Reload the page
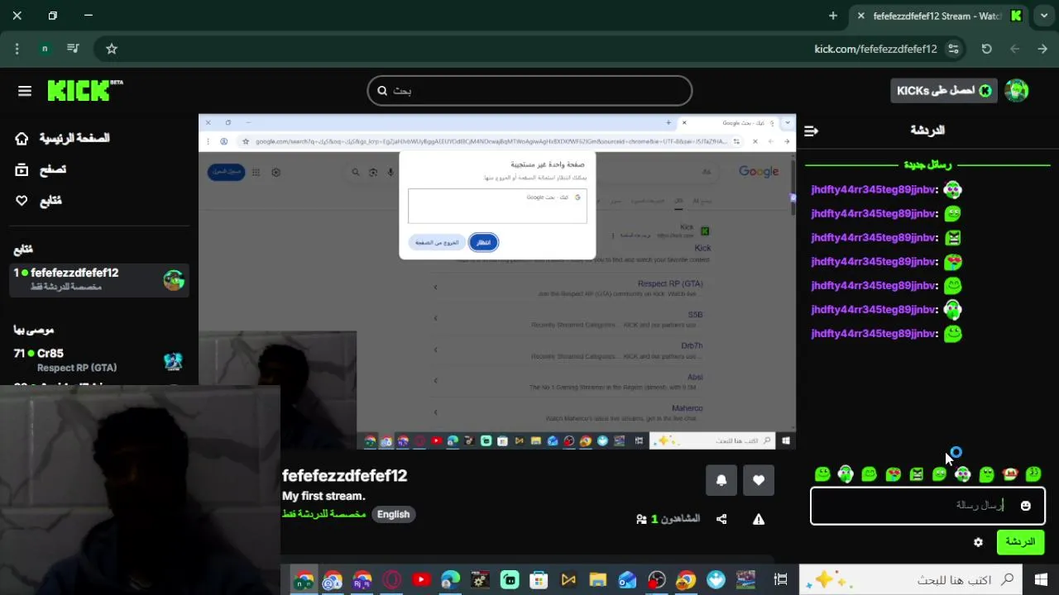Screen dimensions: 1059x595 [x=986, y=49]
